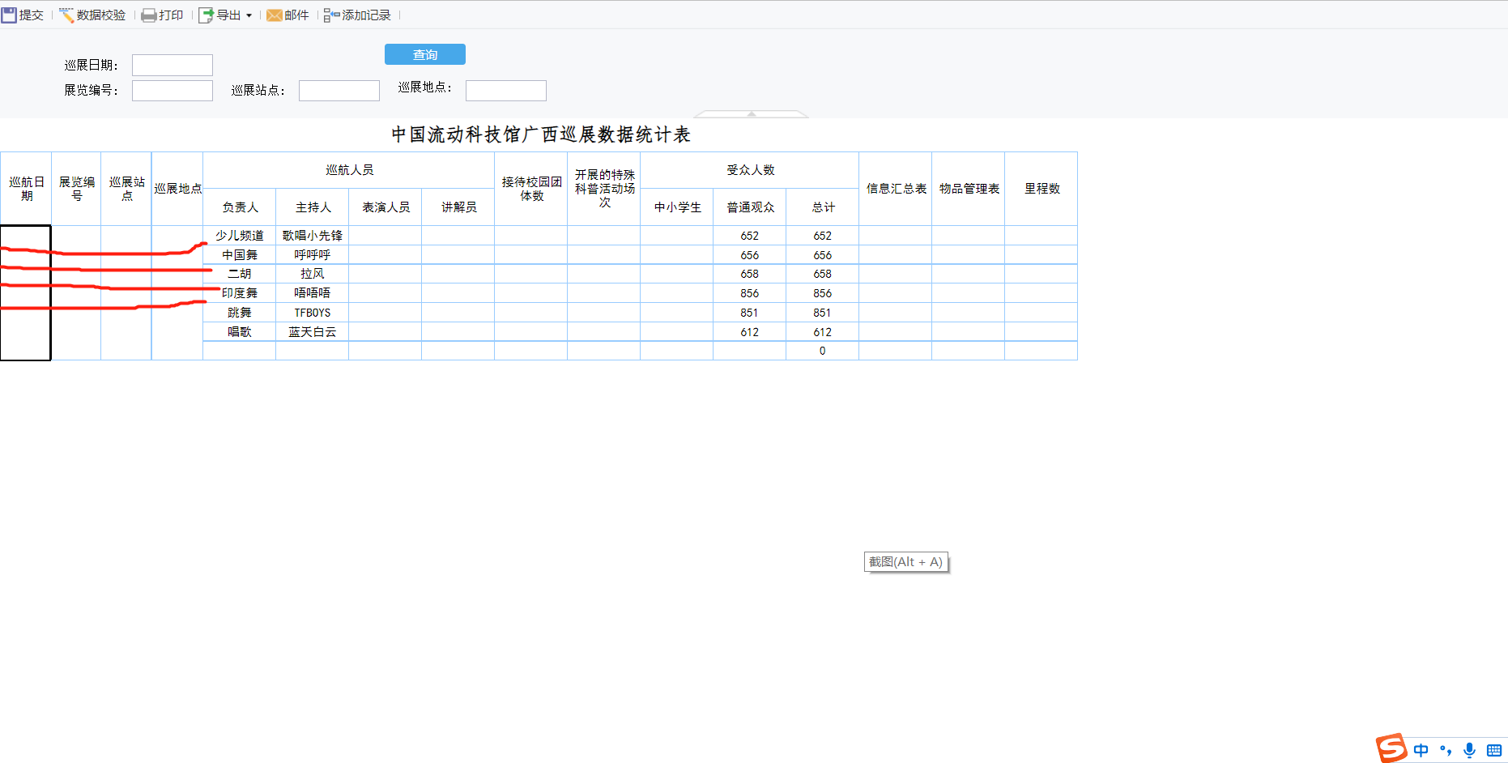Select the 里程数 column header

pyautogui.click(x=1042, y=189)
